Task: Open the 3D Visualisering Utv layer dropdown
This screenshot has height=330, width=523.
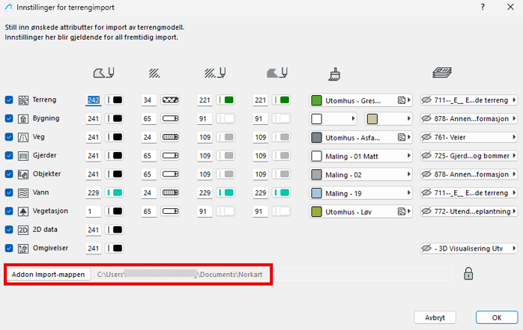Action: (468, 248)
